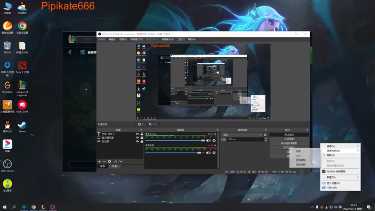Click the 属性 properties button
375x211 pixels.
point(142,124)
